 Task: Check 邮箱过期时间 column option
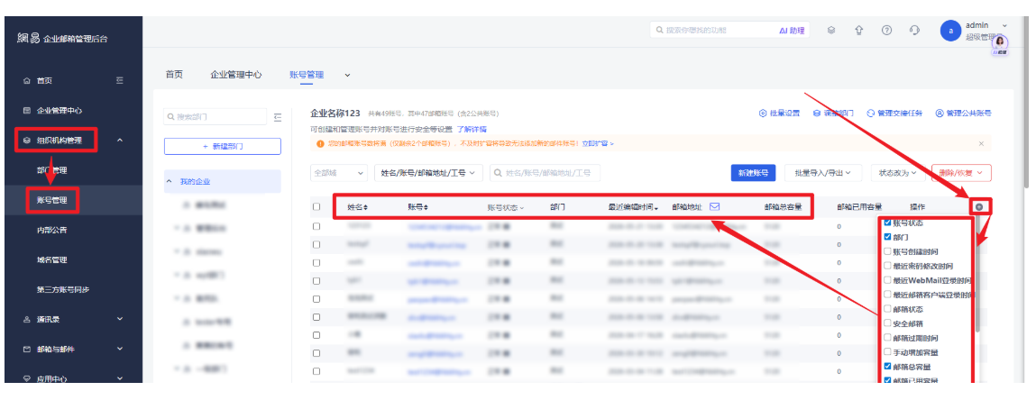pos(888,338)
